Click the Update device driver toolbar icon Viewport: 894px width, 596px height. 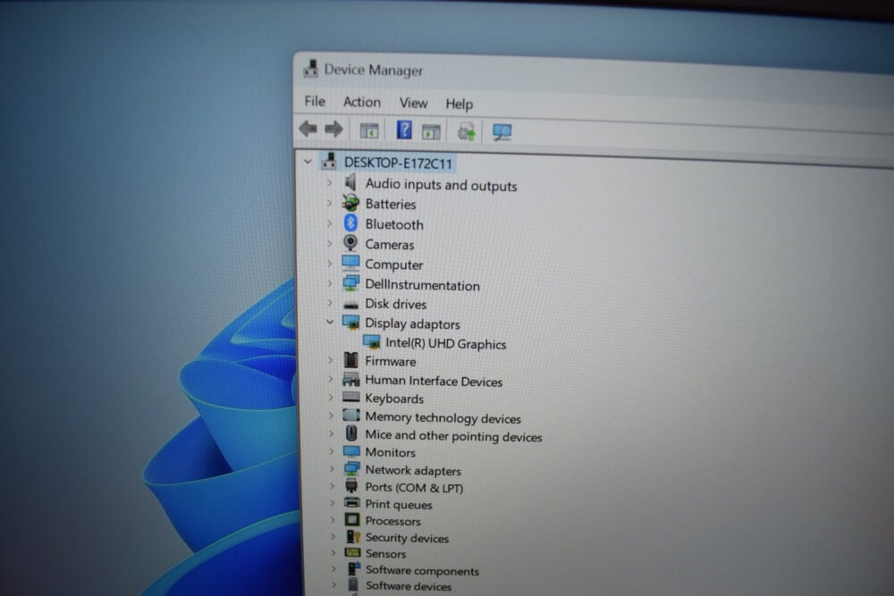click(x=466, y=131)
